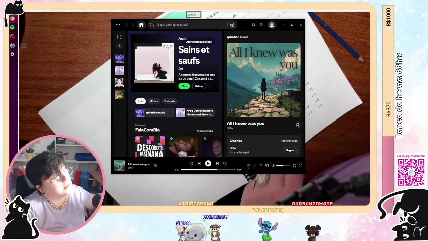Open KPop Demon Hunters soundtrack card
428x241 pixels.
[195, 113]
